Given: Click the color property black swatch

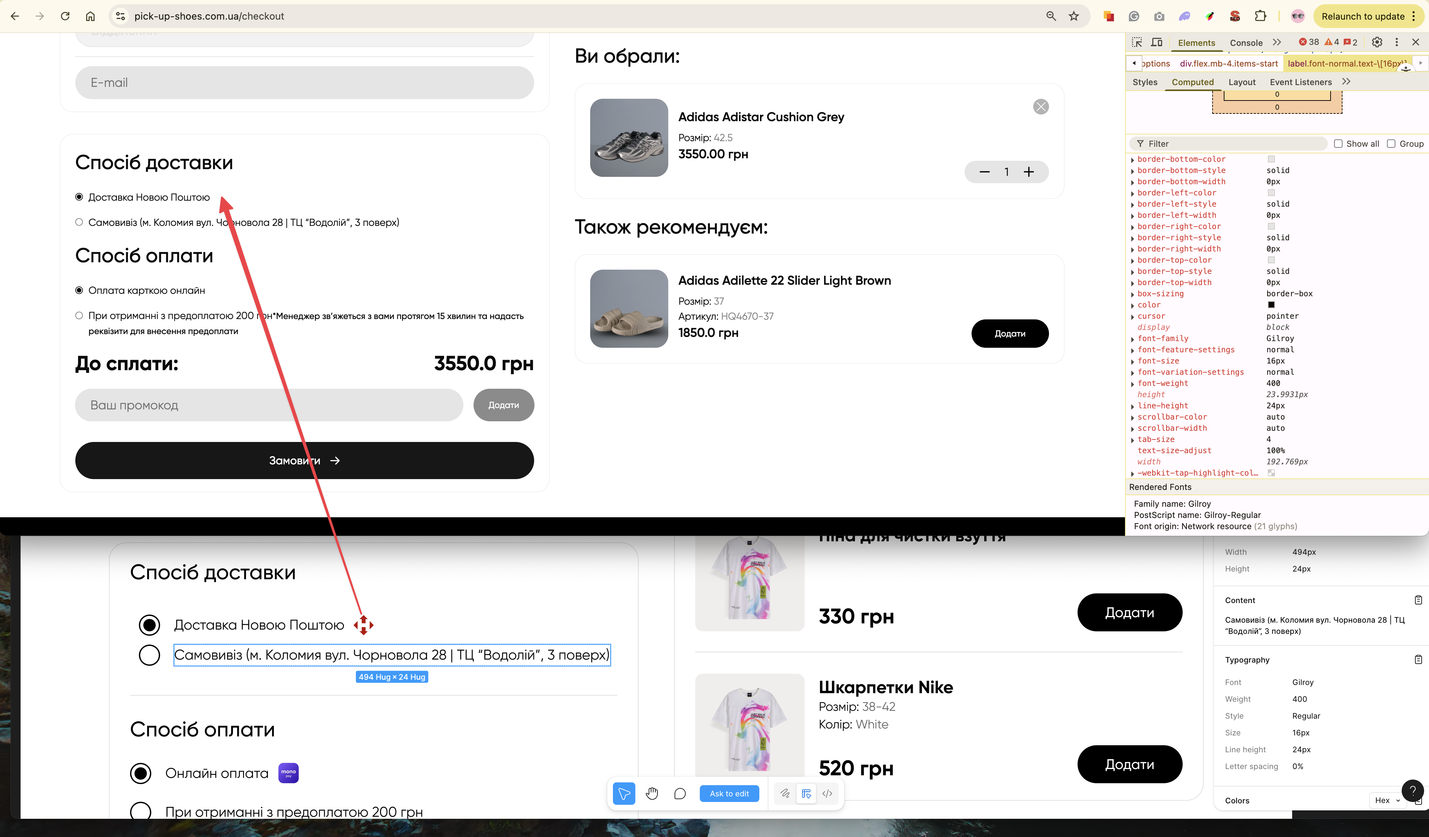Looking at the screenshot, I should (1271, 305).
